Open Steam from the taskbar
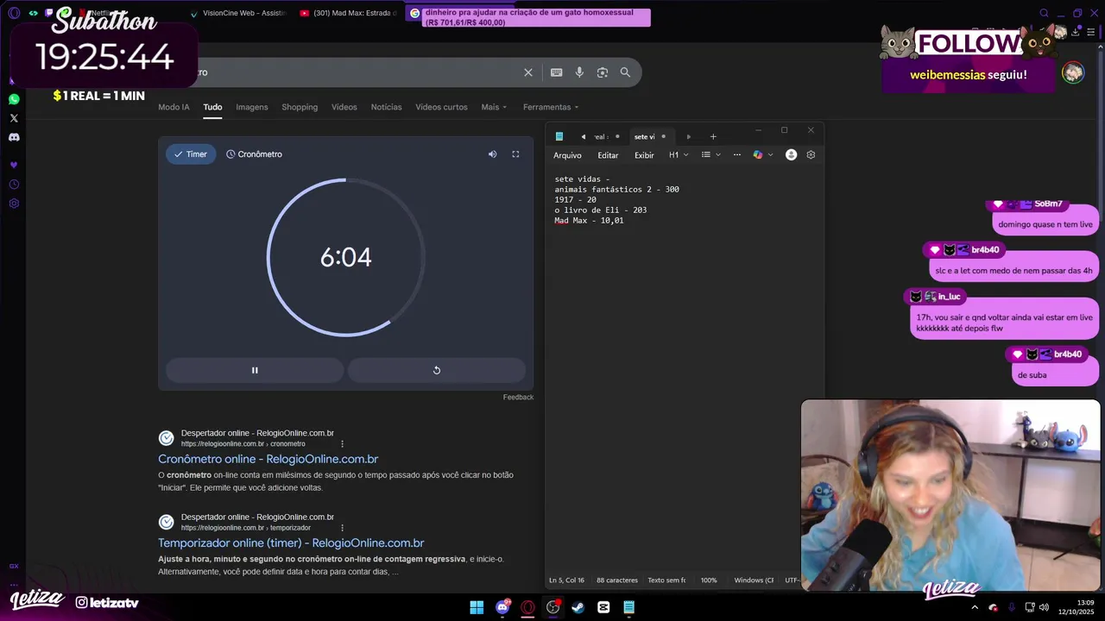1105x621 pixels. point(578,607)
